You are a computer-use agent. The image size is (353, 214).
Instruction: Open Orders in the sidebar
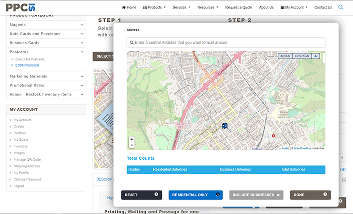tap(19, 126)
